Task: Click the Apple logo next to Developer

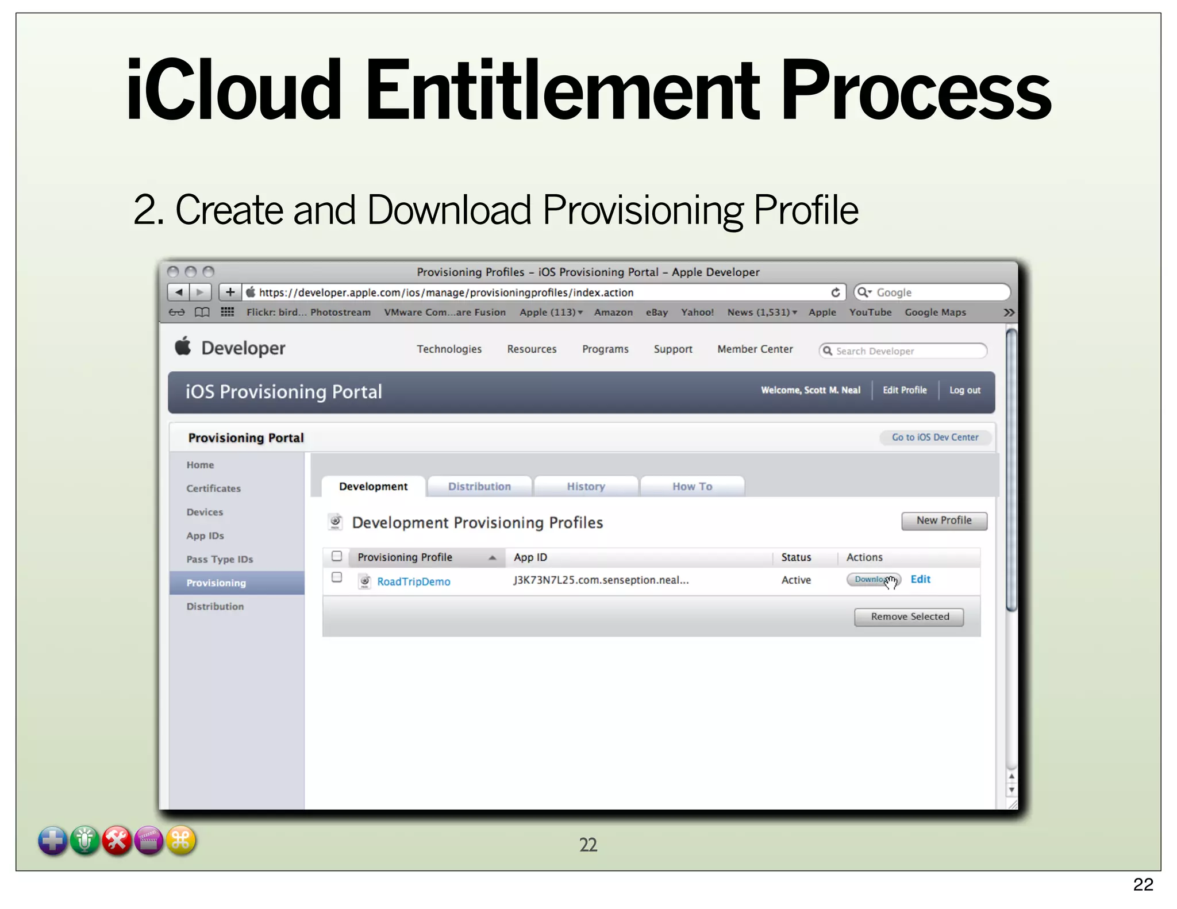Action: (183, 346)
